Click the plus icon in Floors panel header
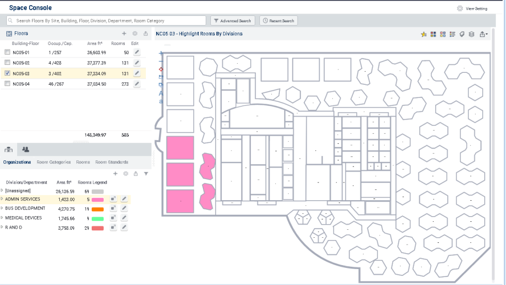 (124, 34)
